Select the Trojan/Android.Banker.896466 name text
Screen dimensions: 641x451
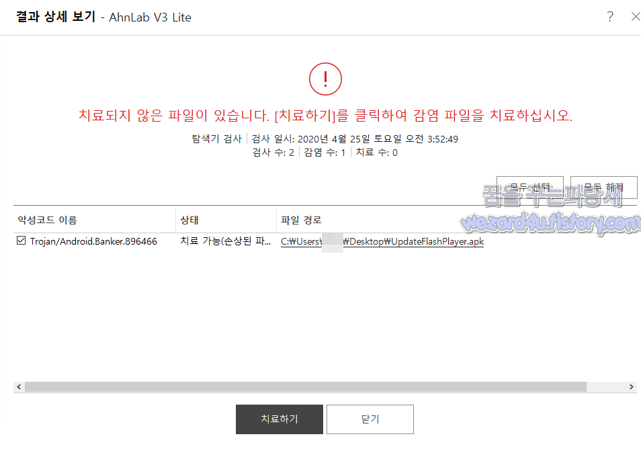pos(93,242)
